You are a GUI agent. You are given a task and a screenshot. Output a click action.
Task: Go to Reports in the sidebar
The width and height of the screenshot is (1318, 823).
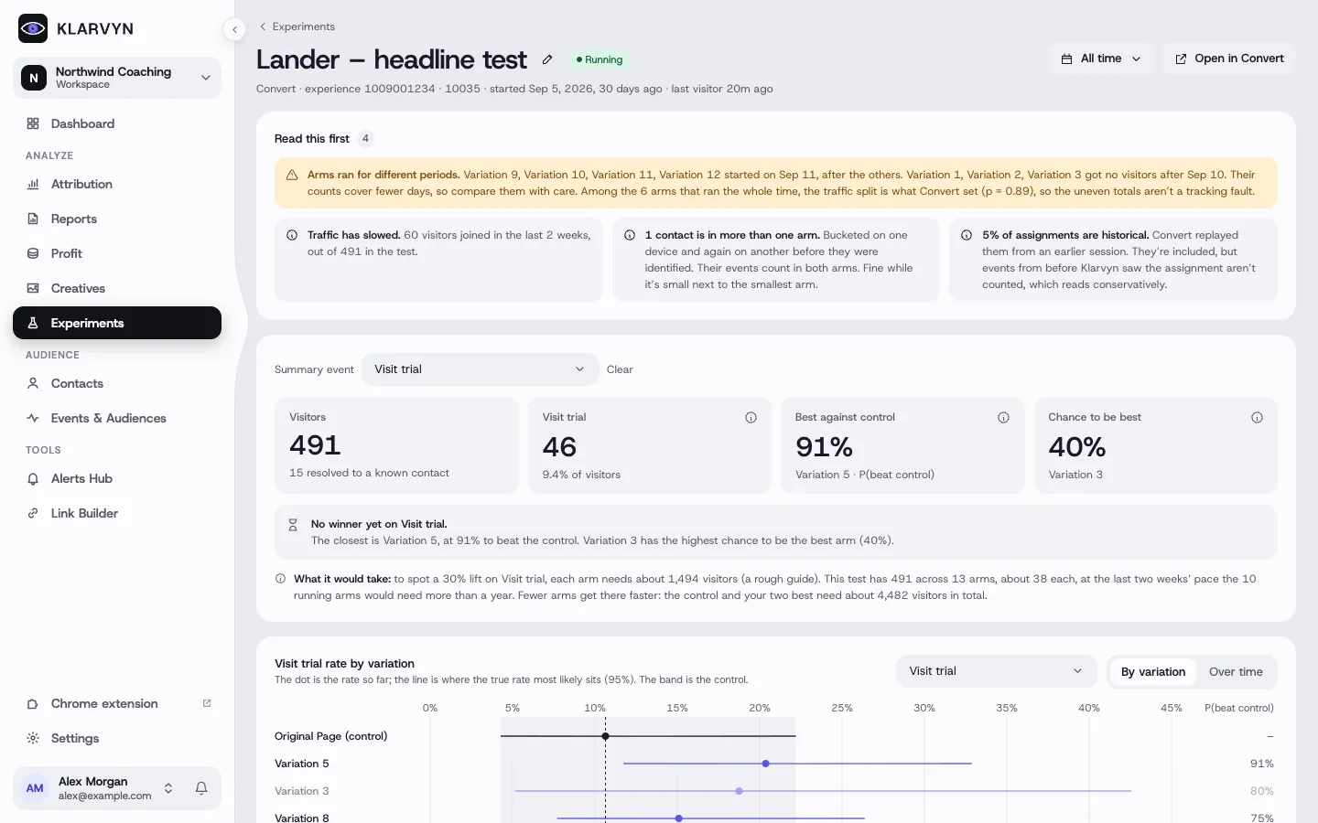[x=117, y=219]
